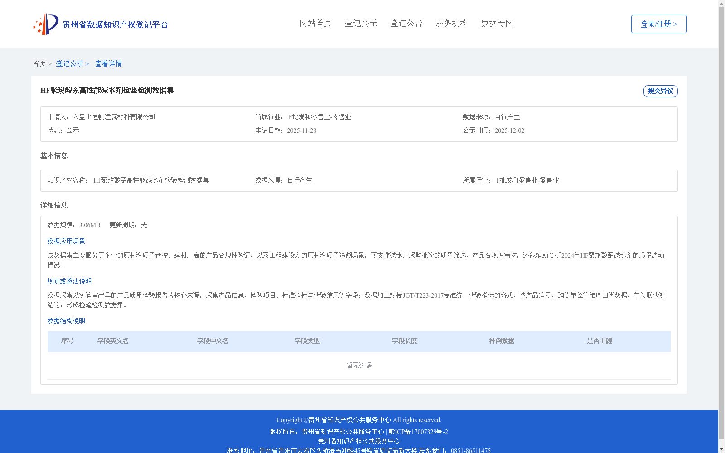Go to 网站首页 in navigation
Viewport: 725px width, 453px height.
(316, 23)
